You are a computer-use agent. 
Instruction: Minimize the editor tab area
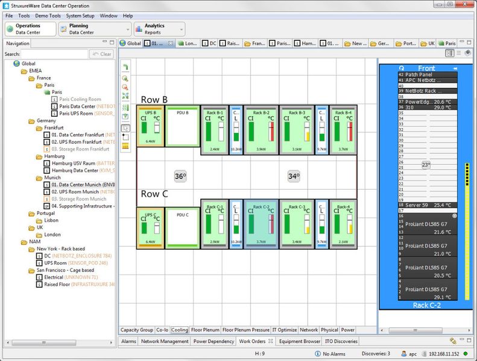coord(462,42)
